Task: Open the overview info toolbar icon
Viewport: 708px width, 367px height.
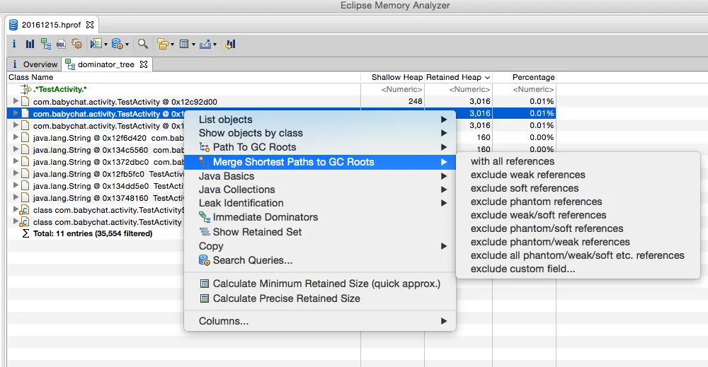Action: point(14,44)
